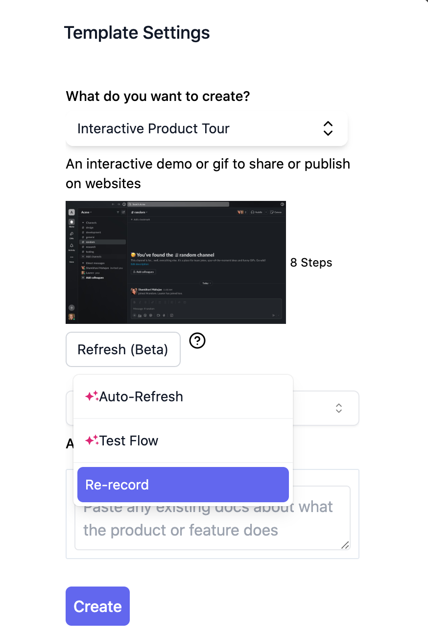This screenshot has height=637, width=428.
Task: Click the Slack Home icon in the preview image
Action: click(x=71, y=223)
